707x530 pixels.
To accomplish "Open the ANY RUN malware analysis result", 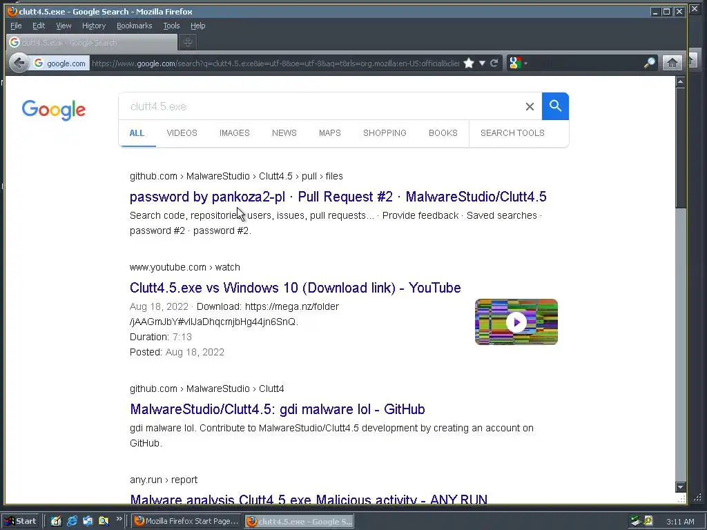I will (309, 498).
